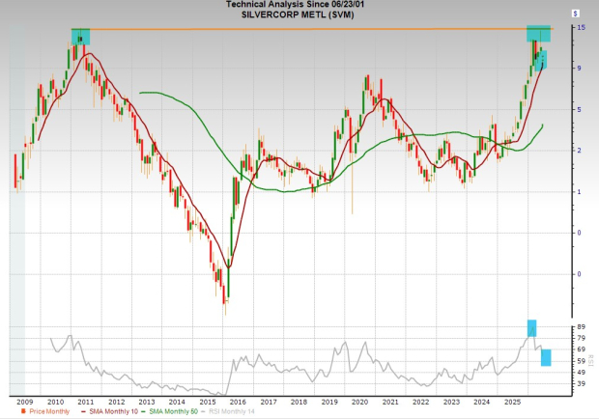Viewport: 599px width, 419px height.
Task: Click the 'SILVERCORP METL (SVM)' subtitle
Action: (x=298, y=14)
